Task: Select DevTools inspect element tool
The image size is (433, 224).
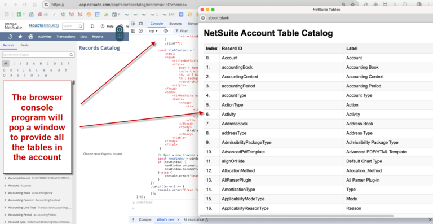Action: pos(134,24)
